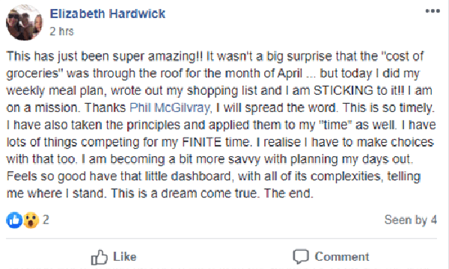Screen dimensions: 449x269
Task: Open tagged profile Phil McGilvray
Action: [170, 108]
